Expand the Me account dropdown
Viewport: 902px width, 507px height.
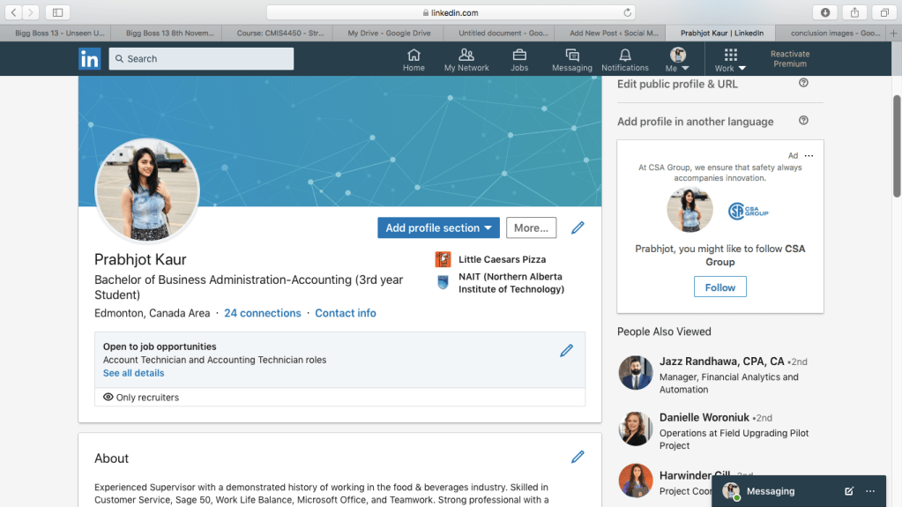677,60
